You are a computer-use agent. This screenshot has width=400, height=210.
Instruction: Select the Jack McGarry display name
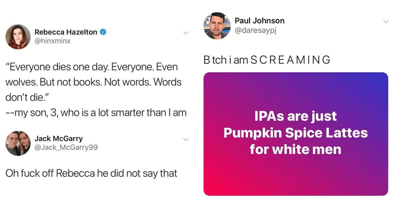(x=58, y=138)
